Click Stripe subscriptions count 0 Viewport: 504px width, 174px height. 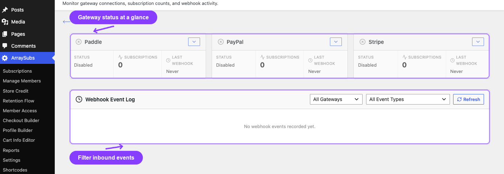(404, 65)
